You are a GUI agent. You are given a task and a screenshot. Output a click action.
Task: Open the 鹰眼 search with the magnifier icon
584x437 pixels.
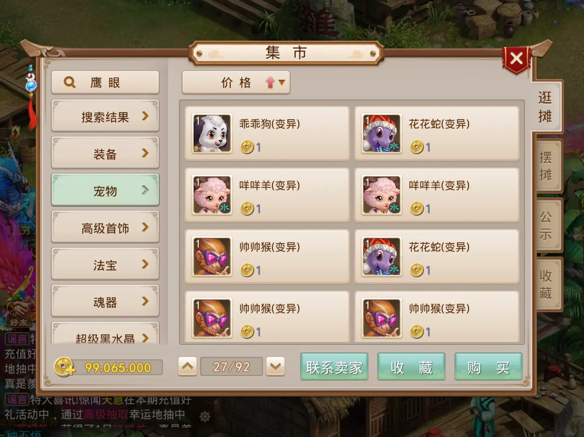105,82
